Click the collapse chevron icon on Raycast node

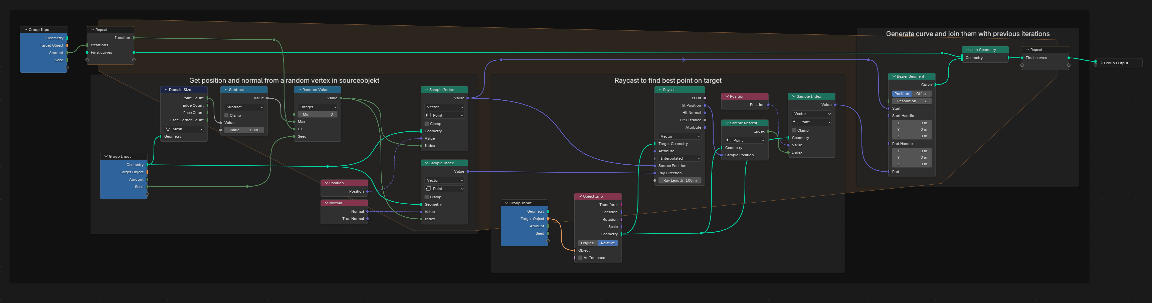click(x=660, y=90)
